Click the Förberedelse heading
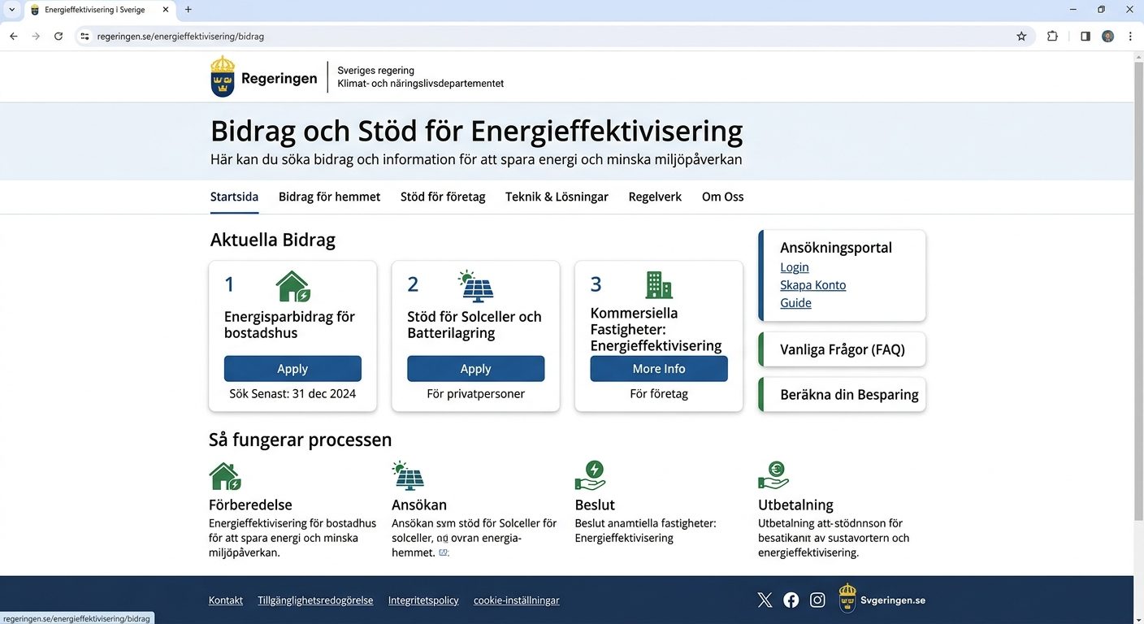Viewport: 1144px width, 624px height. pos(250,505)
